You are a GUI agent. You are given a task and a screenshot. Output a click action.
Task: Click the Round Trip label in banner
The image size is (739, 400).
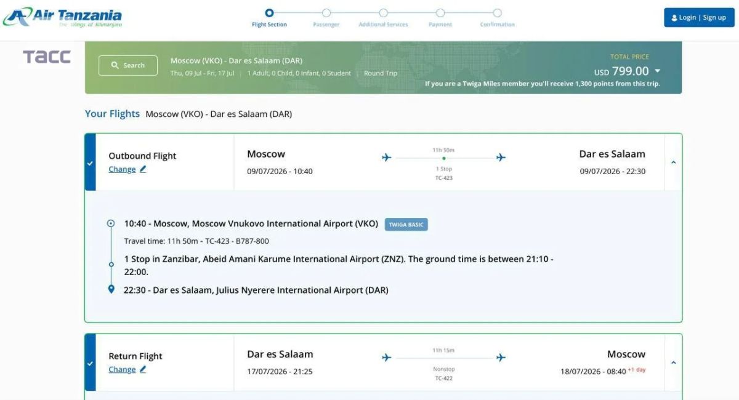pyautogui.click(x=381, y=73)
